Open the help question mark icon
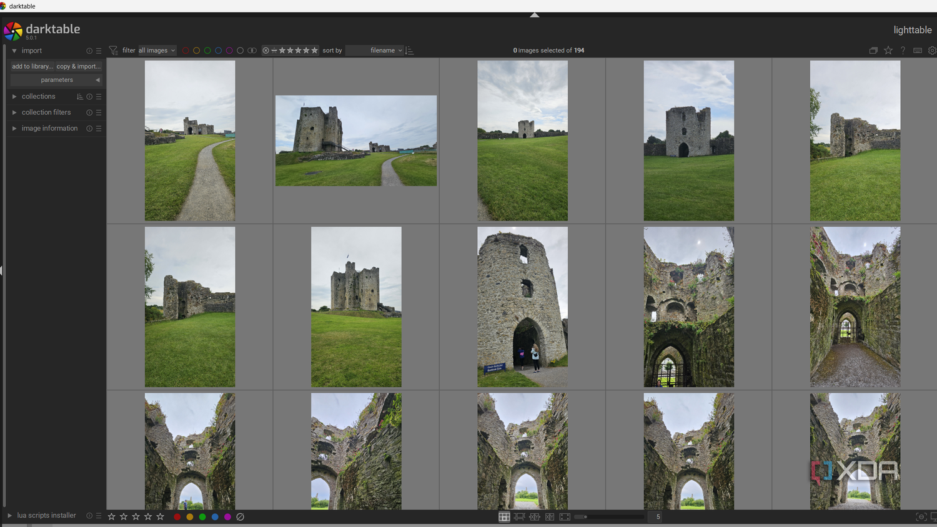Image resolution: width=937 pixels, height=527 pixels. coord(903,51)
